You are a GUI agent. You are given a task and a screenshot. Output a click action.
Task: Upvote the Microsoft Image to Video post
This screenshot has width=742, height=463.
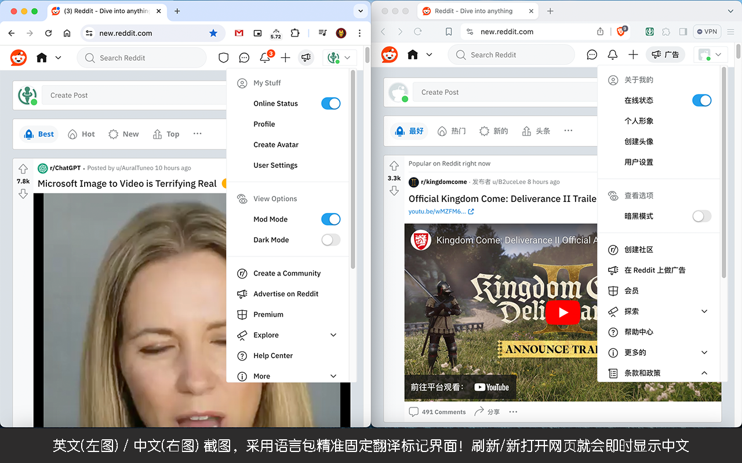23,168
